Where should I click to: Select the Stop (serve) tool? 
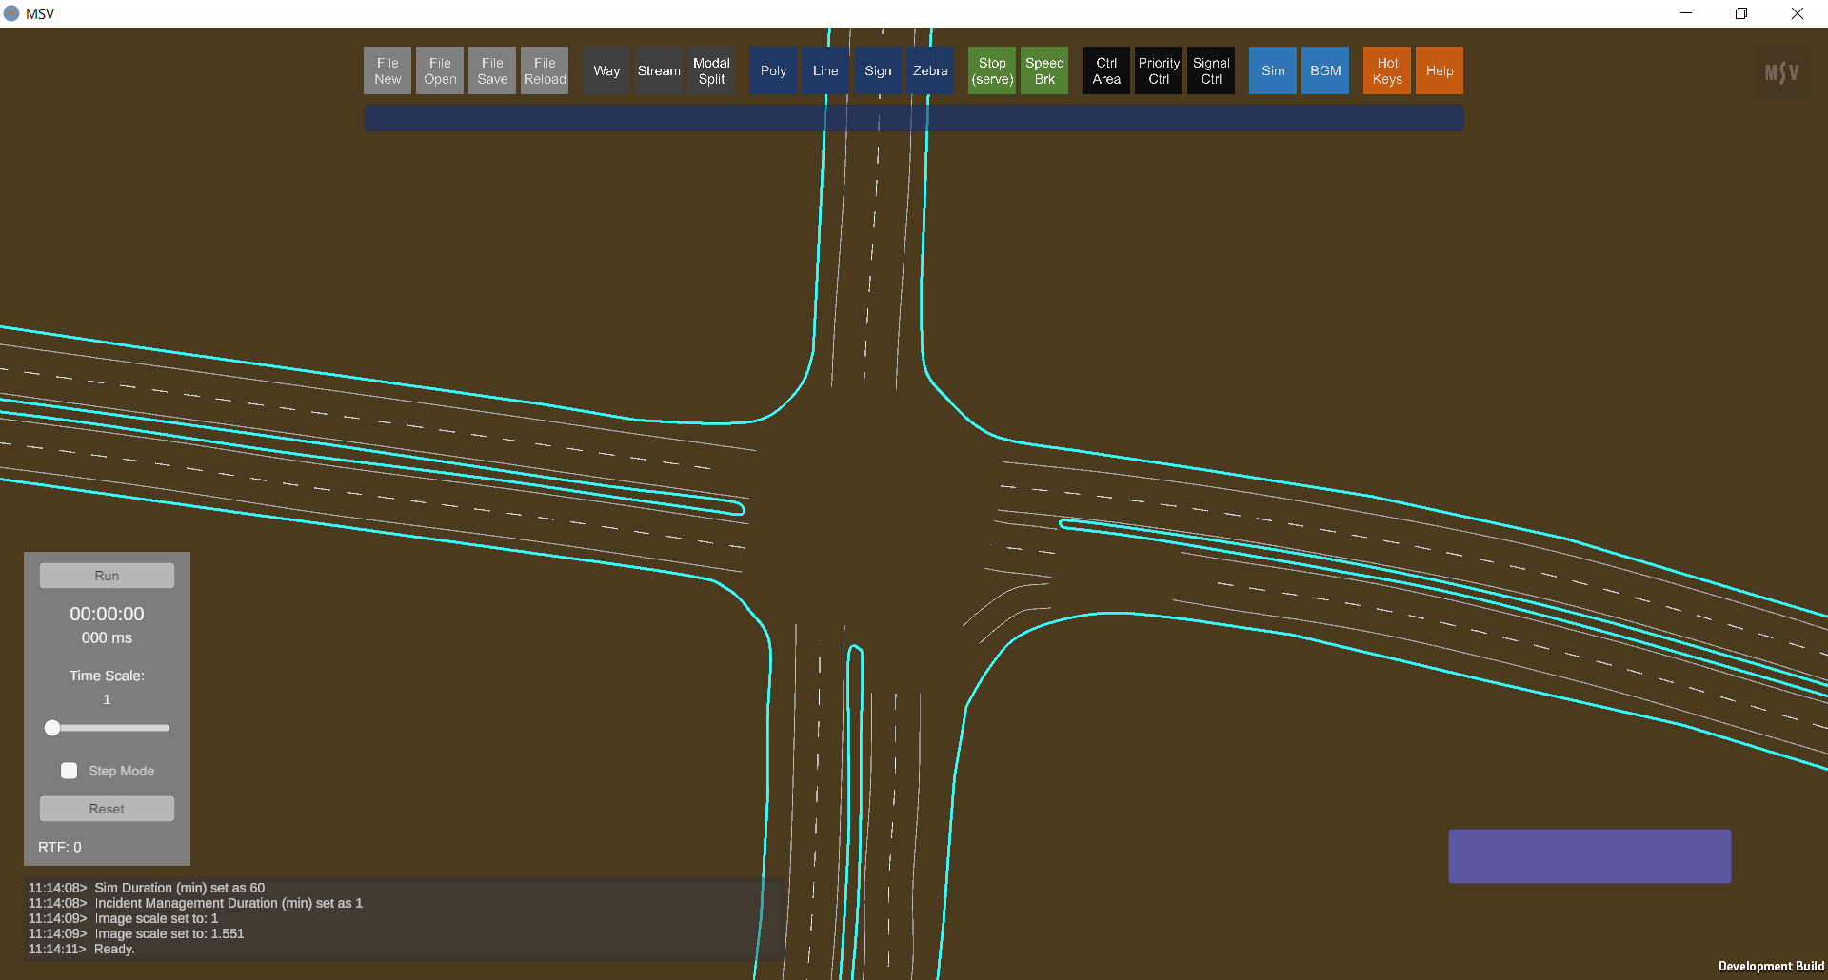tap(992, 70)
